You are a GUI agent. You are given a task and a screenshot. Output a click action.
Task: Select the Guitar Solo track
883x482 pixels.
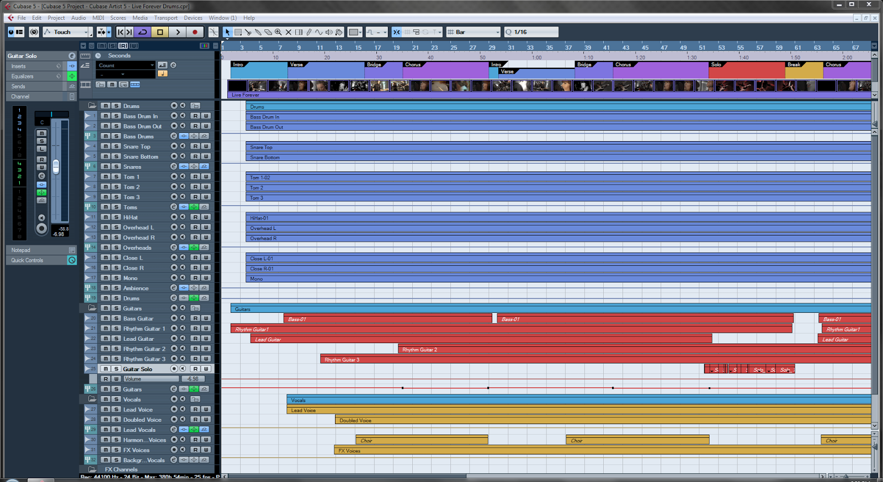click(x=137, y=368)
